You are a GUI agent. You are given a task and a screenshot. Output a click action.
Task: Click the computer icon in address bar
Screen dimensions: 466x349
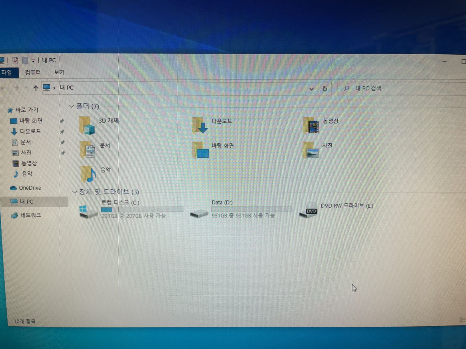point(47,87)
